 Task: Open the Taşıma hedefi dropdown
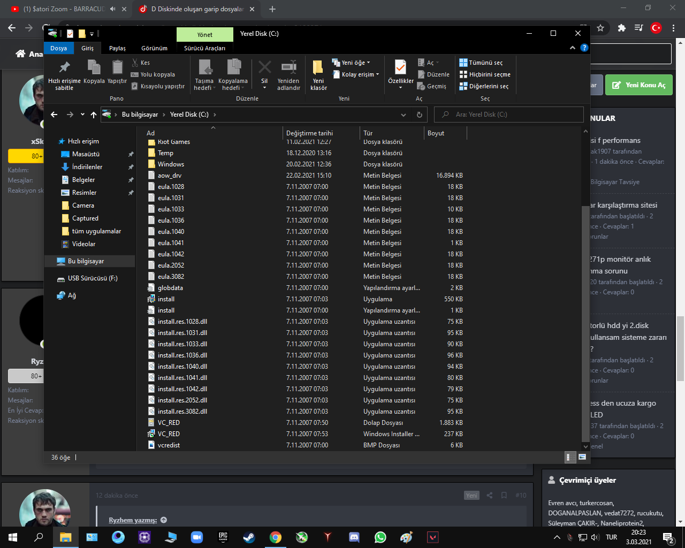pos(204,75)
